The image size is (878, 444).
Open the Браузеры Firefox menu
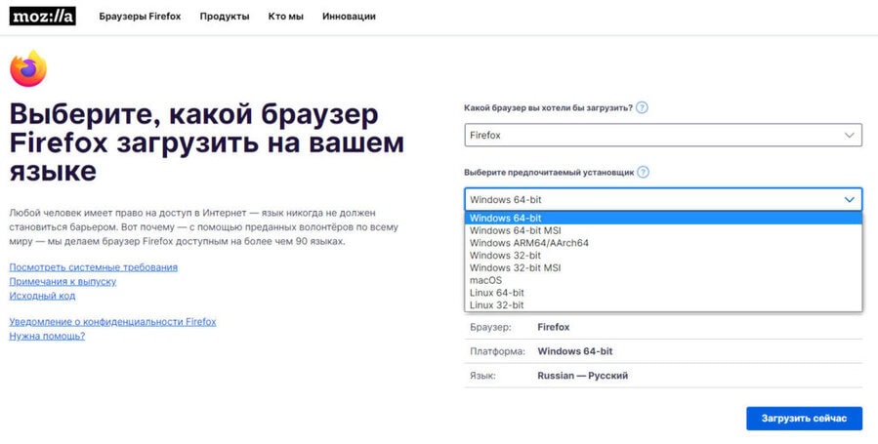[x=140, y=17]
